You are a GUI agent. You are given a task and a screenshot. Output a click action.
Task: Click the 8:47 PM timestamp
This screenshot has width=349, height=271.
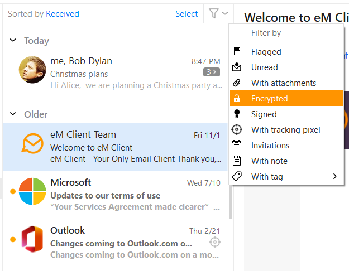point(206,61)
